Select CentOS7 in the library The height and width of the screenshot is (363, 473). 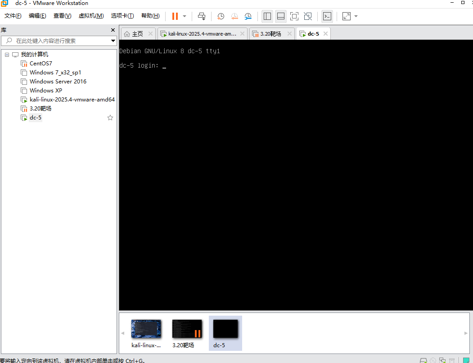tap(41, 64)
